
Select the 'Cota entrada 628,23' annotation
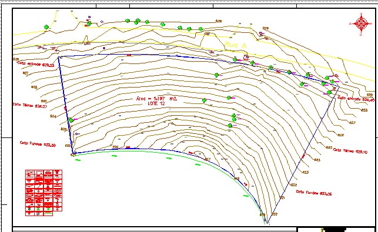[x=36, y=64]
